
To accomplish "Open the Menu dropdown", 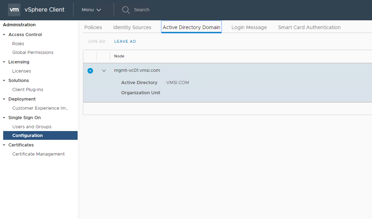I will click(91, 10).
